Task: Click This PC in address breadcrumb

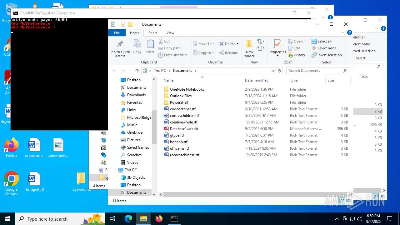Action: click(160, 71)
